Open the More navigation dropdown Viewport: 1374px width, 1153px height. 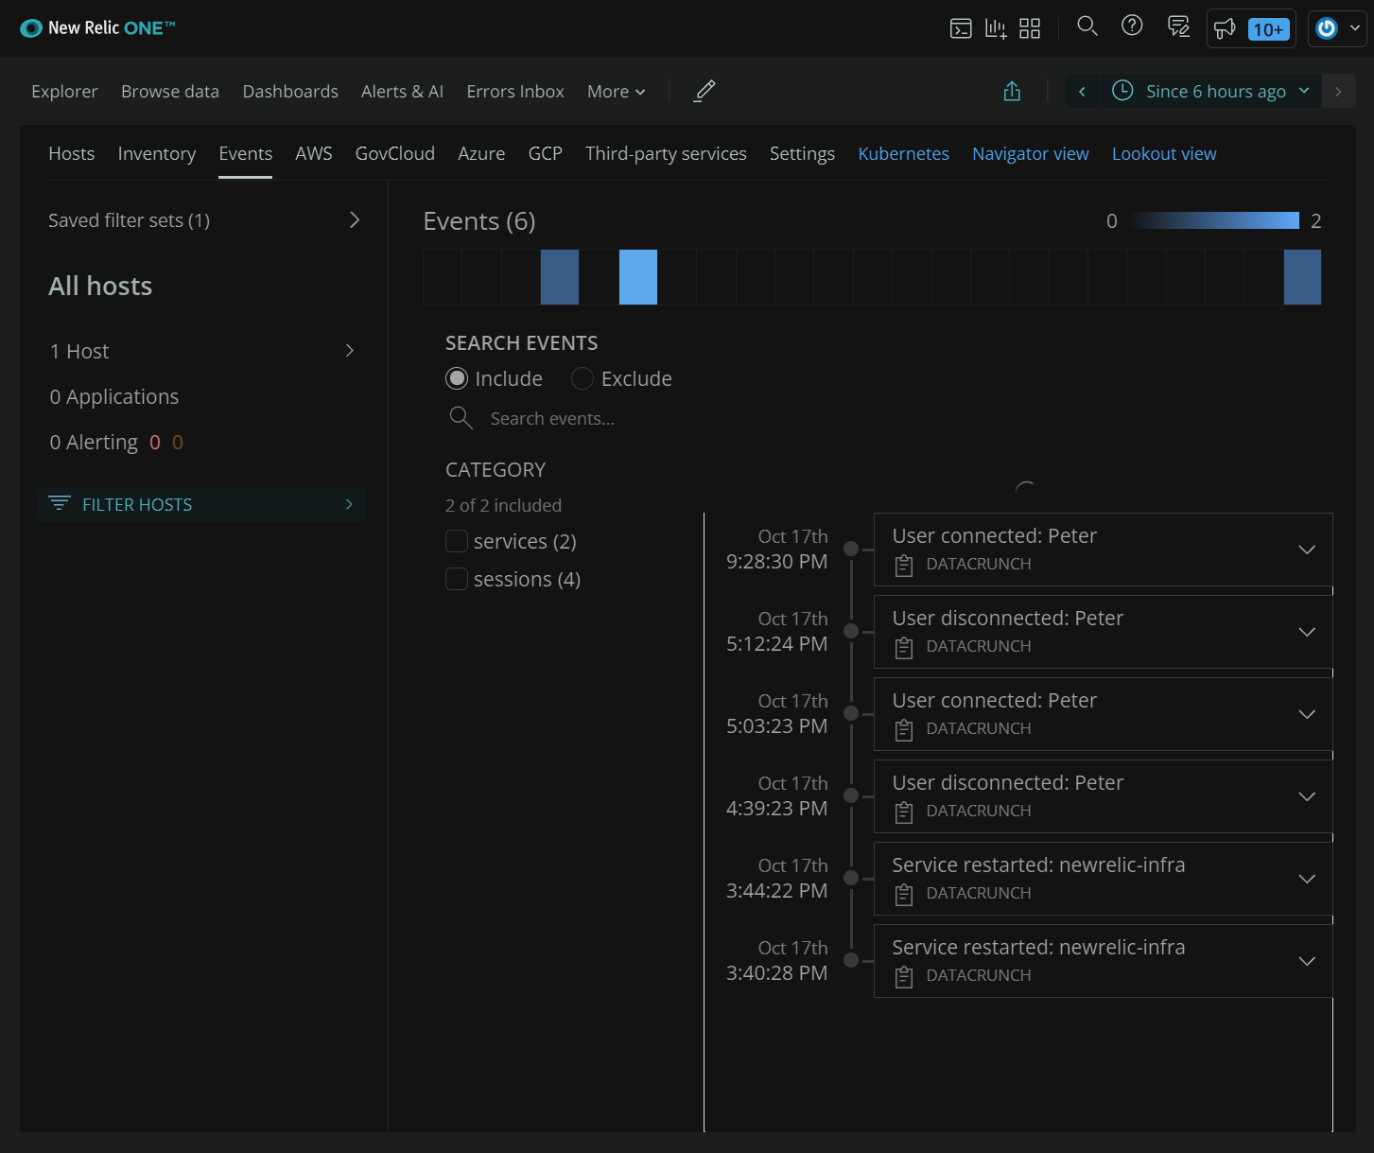point(617,92)
